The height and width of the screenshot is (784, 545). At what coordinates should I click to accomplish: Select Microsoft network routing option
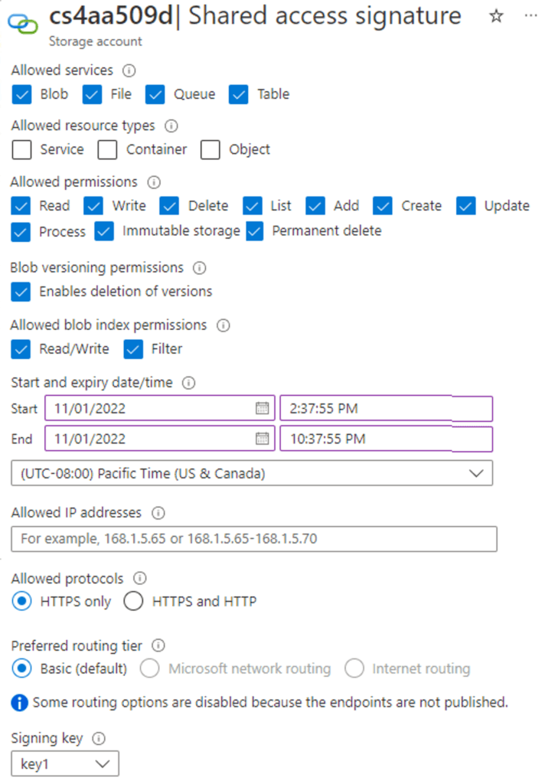click(149, 668)
